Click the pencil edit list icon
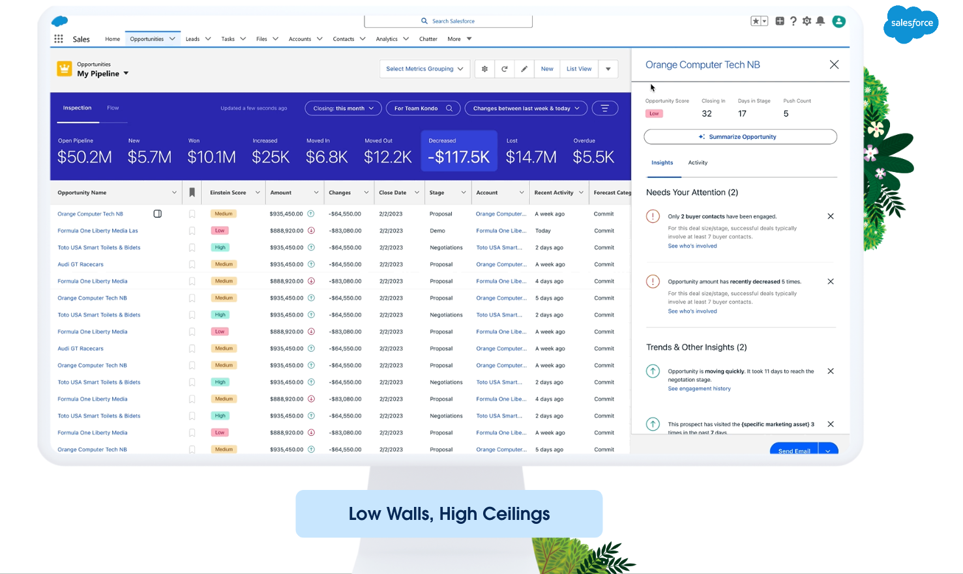 point(524,69)
